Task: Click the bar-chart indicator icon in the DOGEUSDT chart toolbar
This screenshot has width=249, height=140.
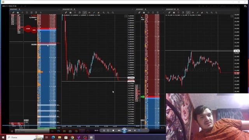Action: 98,12
